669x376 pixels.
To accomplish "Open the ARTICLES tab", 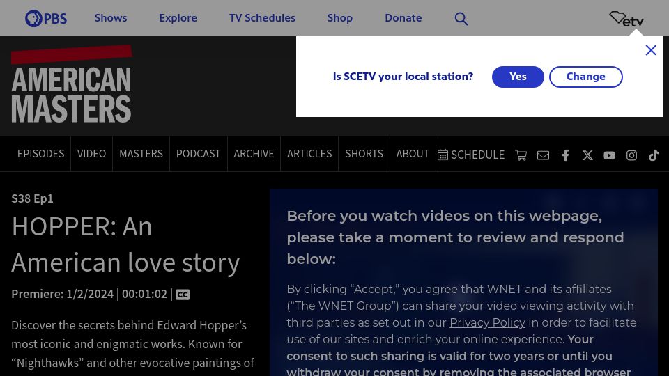I will coord(309,154).
